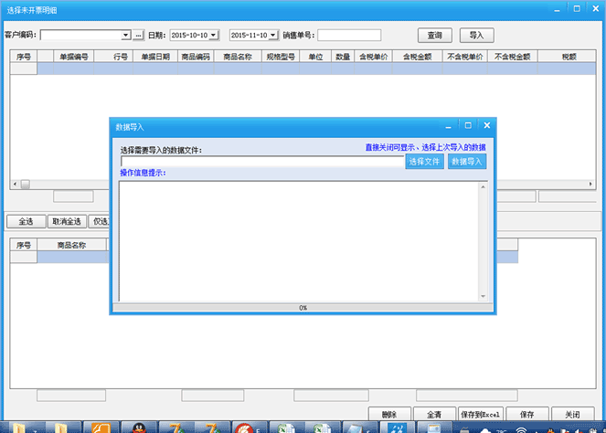Expand the end date 2015-11-10 picker
Viewport: 606px width, 433px height.
click(272, 36)
